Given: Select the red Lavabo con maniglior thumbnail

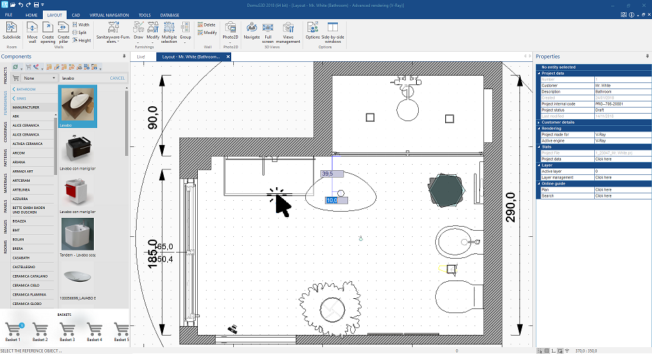Looking at the screenshot, I should [78, 193].
